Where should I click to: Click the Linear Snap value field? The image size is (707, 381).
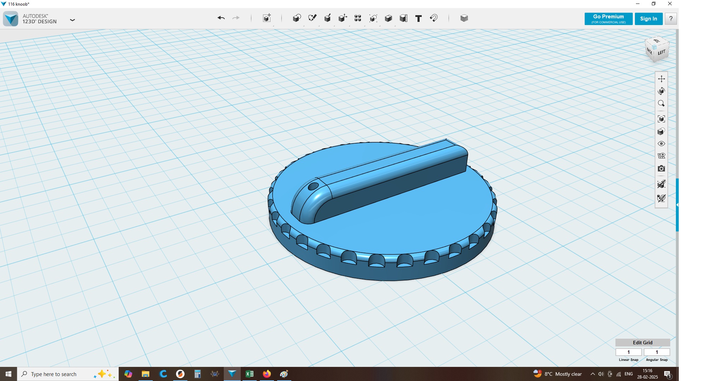[629, 352]
